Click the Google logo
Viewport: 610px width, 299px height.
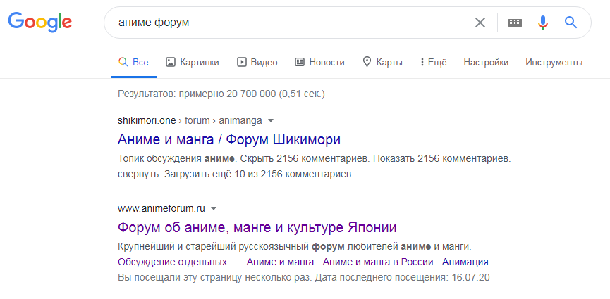point(40,22)
